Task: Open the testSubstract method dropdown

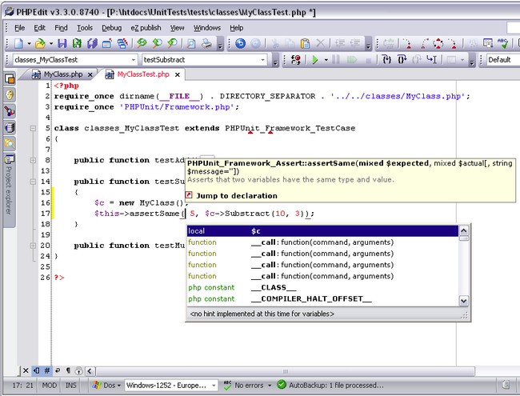Action: coord(262,60)
